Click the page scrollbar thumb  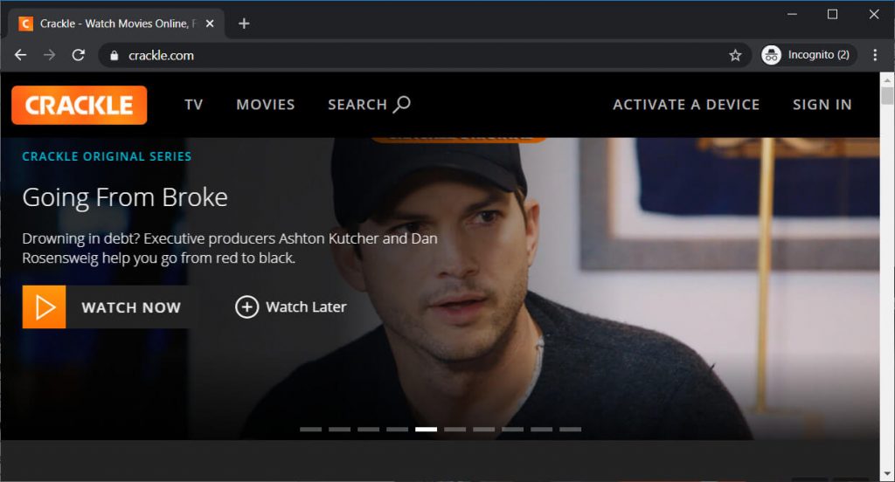click(x=887, y=94)
